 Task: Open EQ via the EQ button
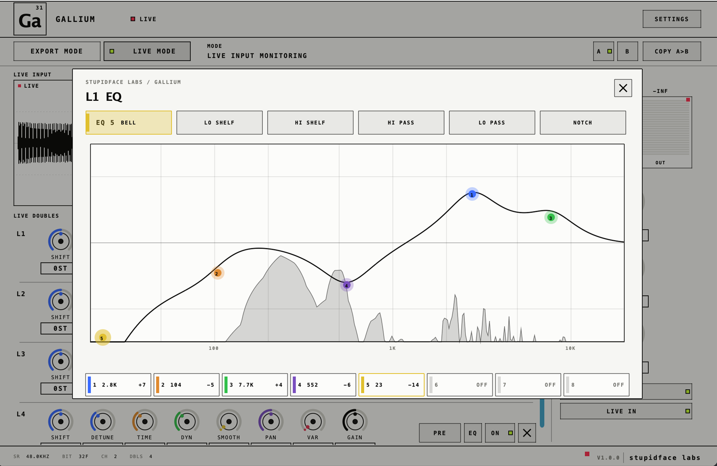(473, 433)
